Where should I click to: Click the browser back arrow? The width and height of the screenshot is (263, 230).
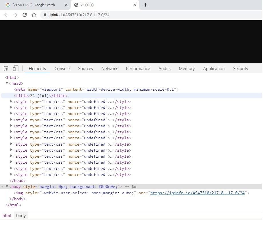pos(6,15)
